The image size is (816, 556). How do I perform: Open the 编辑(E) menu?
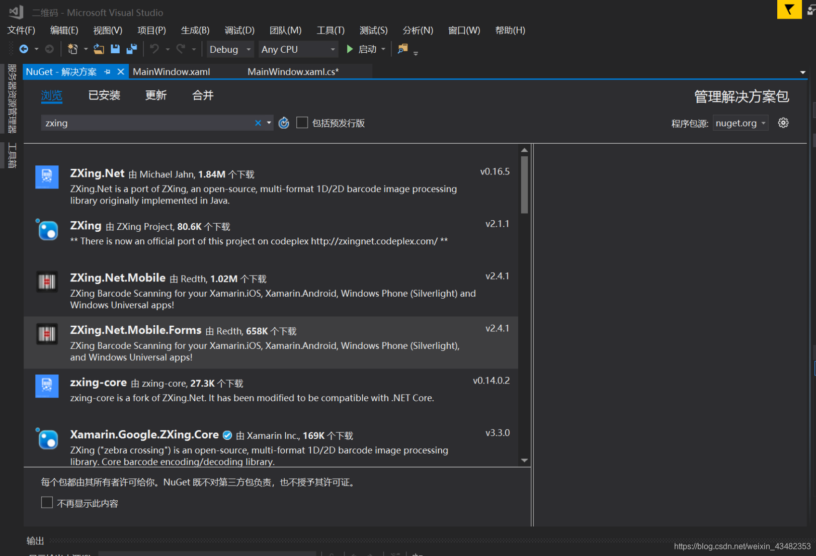tap(64, 30)
